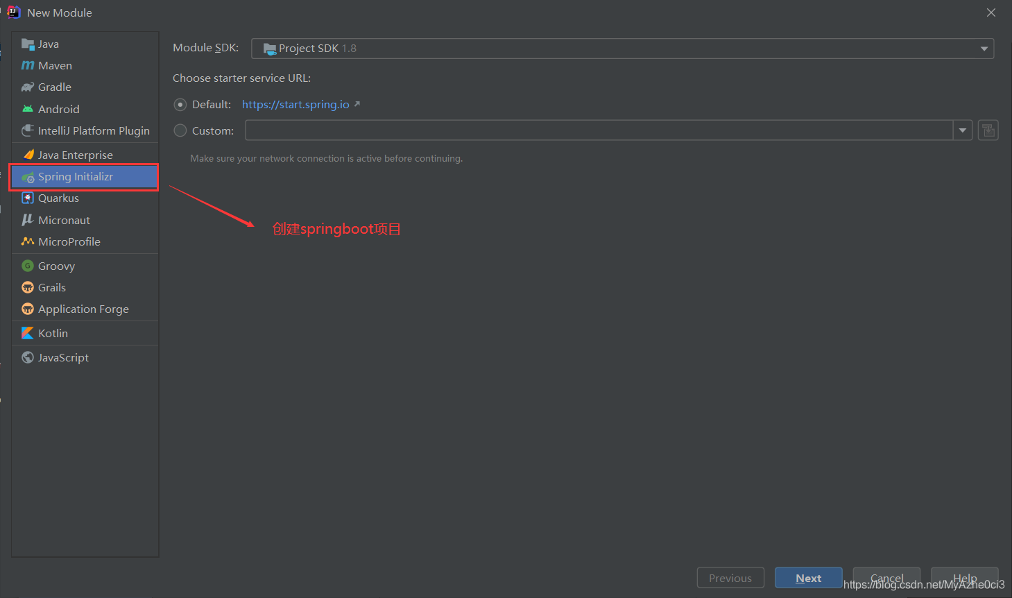Click the JavaScript globe icon
The height and width of the screenshot is (598, 1012).
pos(28,357)
